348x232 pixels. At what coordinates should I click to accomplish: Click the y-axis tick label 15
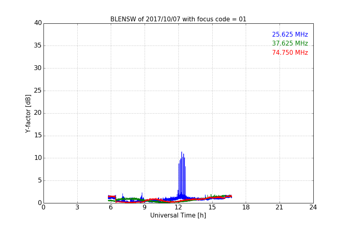pyautogui.click(x=38, y=135)
